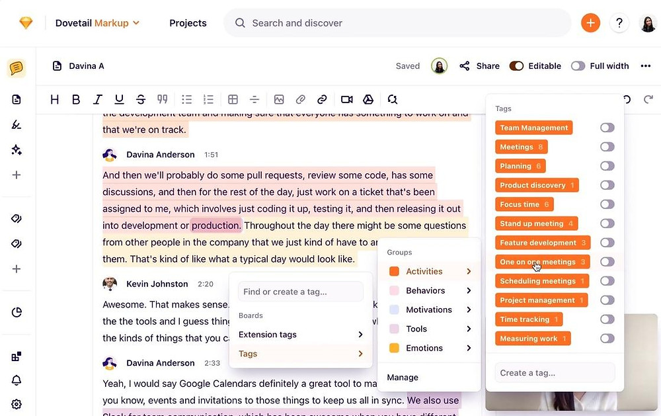This screenshot has height=416, width=661.
Task: Apply Strikethrough formatting
Action: pos(141,100)
